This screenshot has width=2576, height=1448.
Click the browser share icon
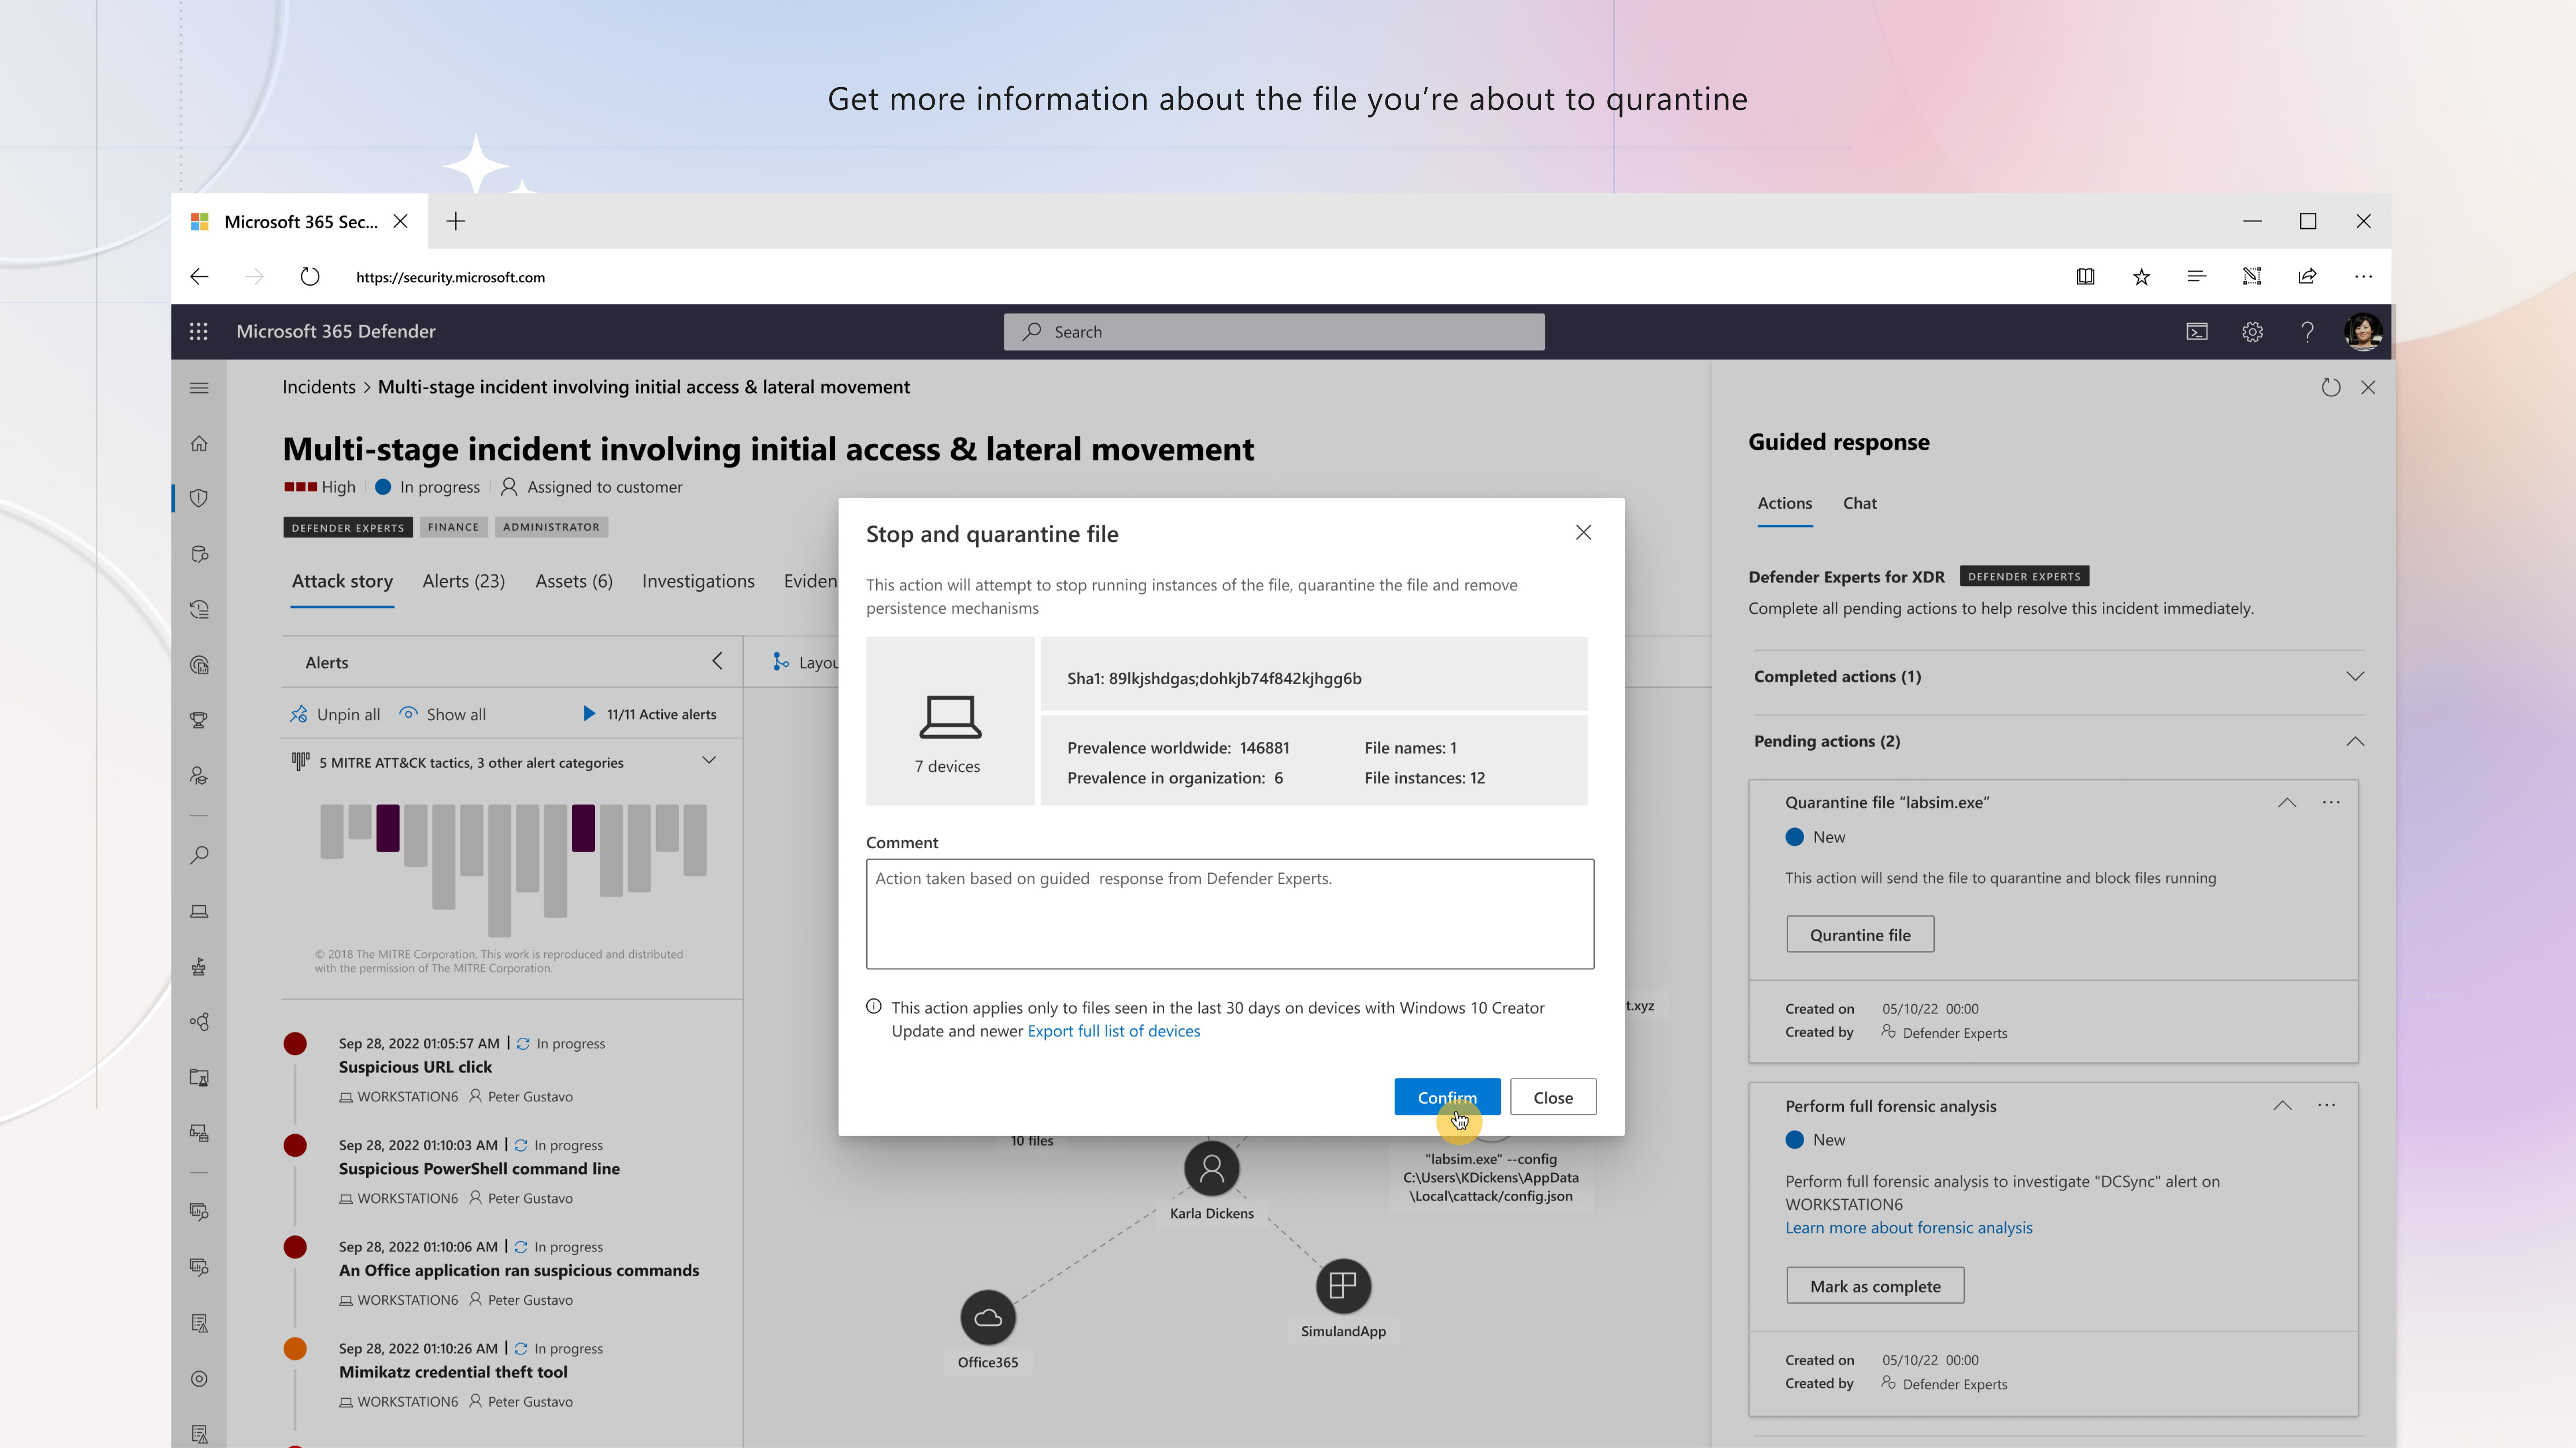[x=2307, y=277]
